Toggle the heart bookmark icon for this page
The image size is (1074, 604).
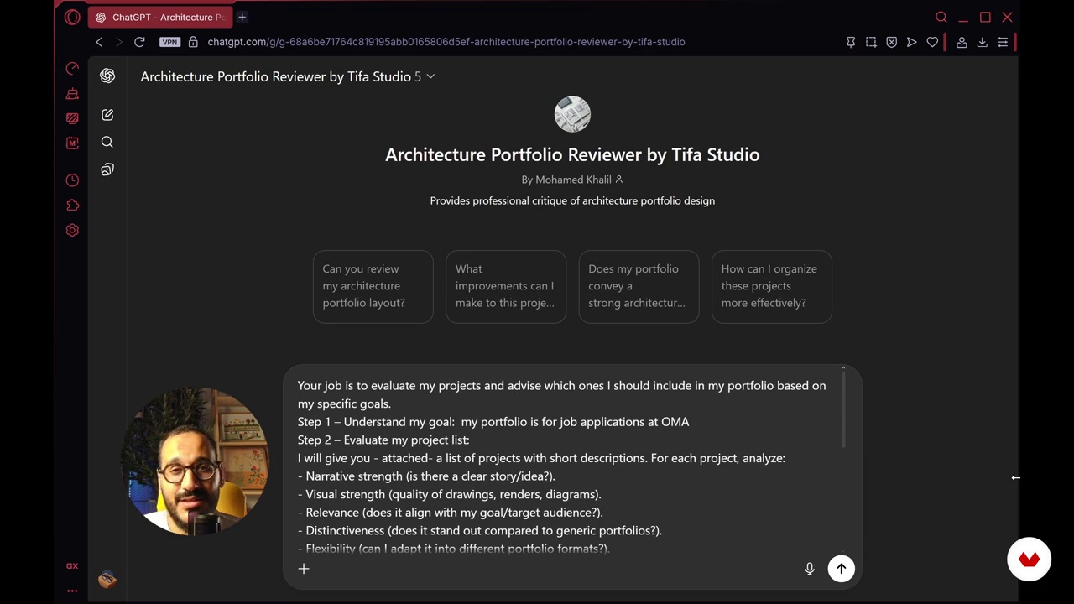pos(932,42)
